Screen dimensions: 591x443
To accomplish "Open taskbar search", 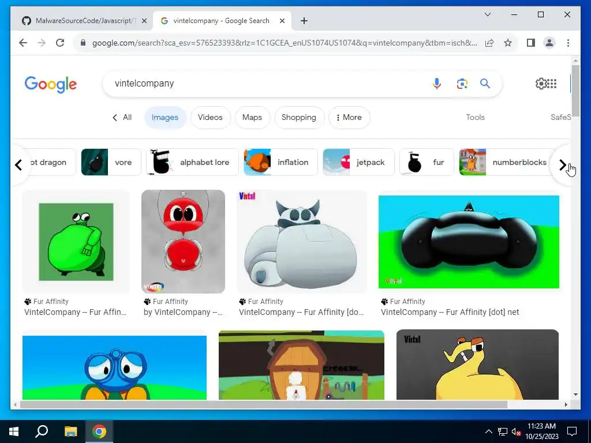I will pos(42,431).
